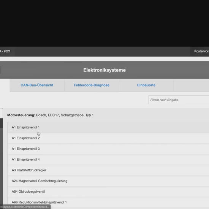
Task: Open component A1 Einspritzventil 1
Action: [108, 127]
